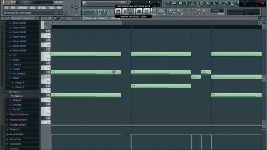
Task: Toggle the auto scroll light
Action: click(x=204, y=10)
